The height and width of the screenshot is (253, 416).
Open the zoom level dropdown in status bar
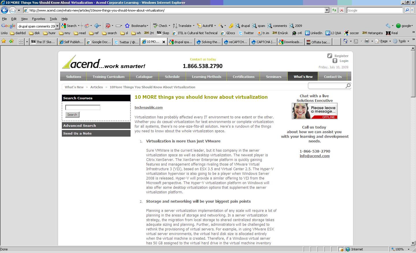coord(408,249)
